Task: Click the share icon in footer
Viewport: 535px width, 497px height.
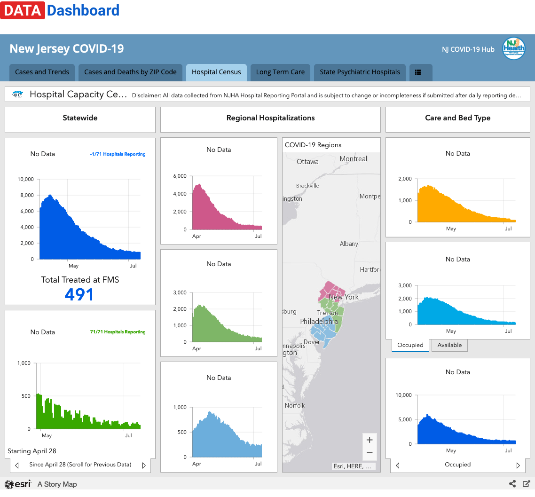Action: (x=512, y=484)
